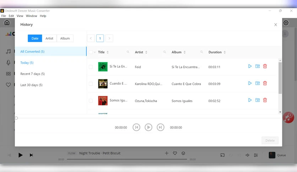
Task: Select Recent 7 days (5) filter
Action: point(50,74)
